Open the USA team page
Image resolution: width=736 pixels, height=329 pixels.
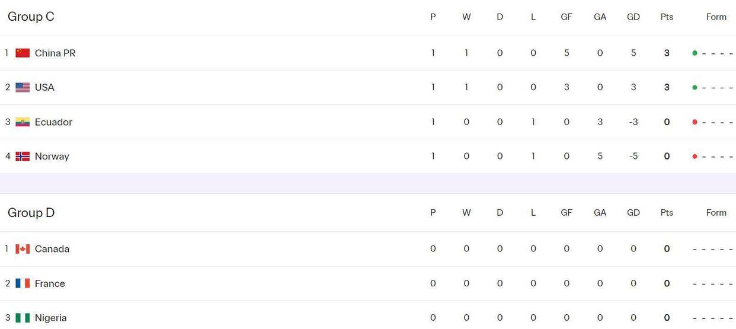click(44, 87)
